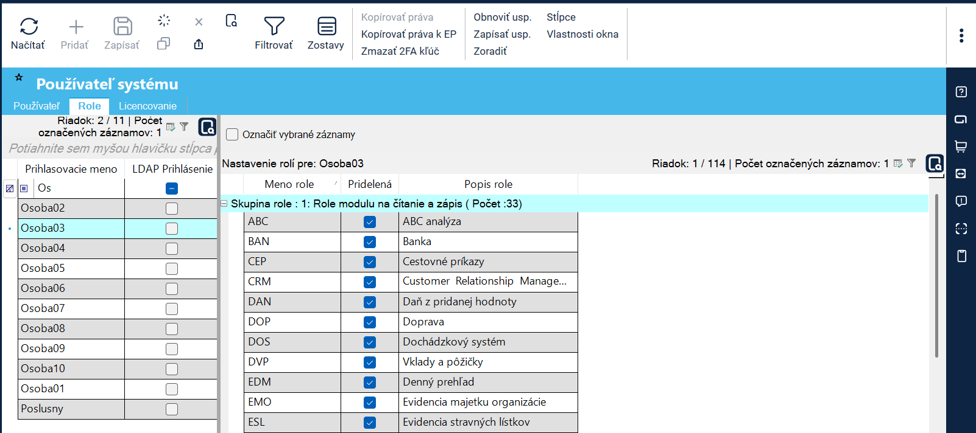
Task: Click the LDAP Prihlásenie column header
Action: click(172, 169)
